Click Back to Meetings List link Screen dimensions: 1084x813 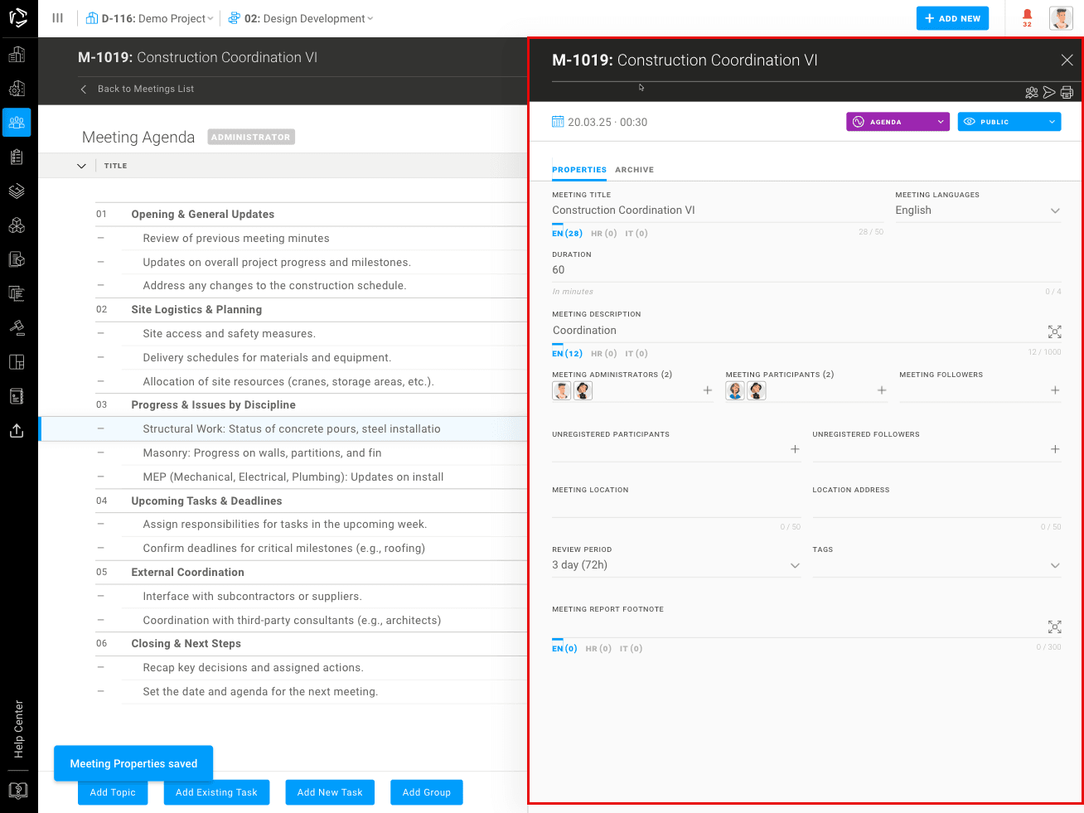coord(145,89)
